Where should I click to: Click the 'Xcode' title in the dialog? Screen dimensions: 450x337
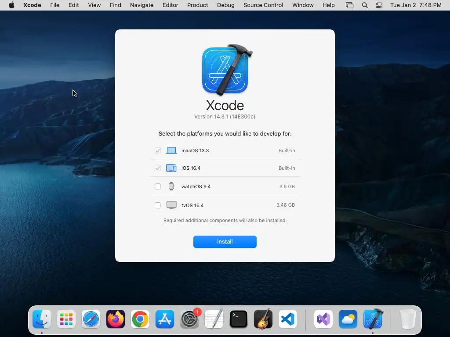coord(225,105)
